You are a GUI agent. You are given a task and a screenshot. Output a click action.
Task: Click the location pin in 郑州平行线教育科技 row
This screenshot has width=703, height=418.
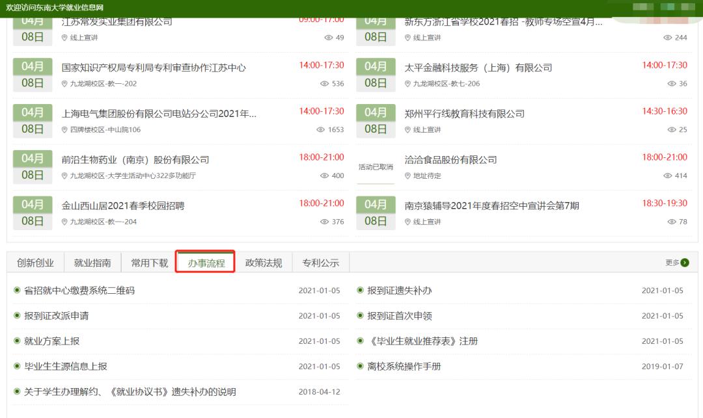pyautogui.click(x=407, y=130)
